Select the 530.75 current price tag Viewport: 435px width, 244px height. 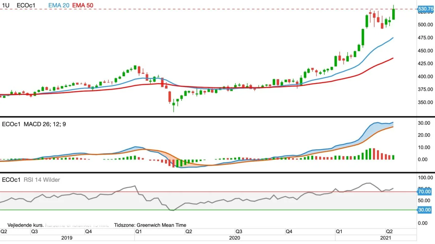pyautogui.click(x=426, y=9)
